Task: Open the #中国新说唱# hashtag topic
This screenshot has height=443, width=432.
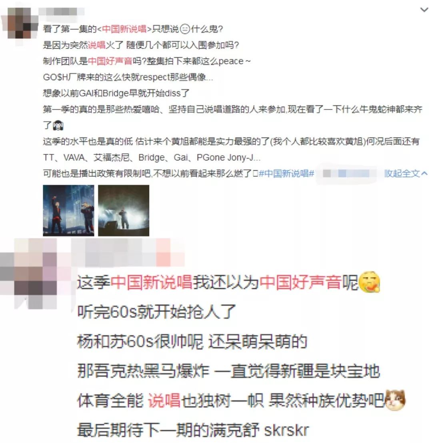Action: click(x=286, y=173)
